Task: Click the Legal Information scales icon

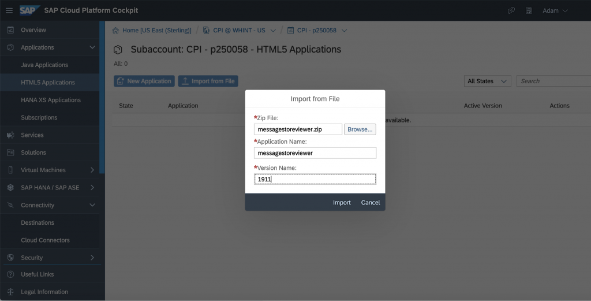Action: pos(10,292)
